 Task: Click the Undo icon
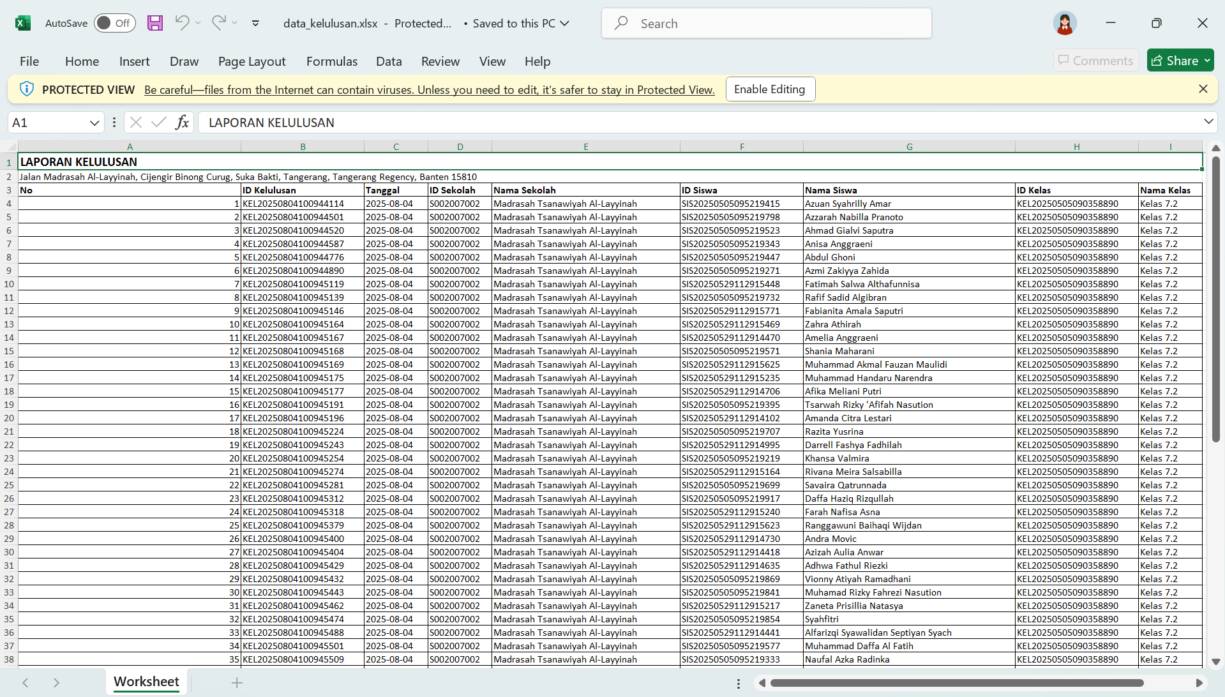(182, 23)
